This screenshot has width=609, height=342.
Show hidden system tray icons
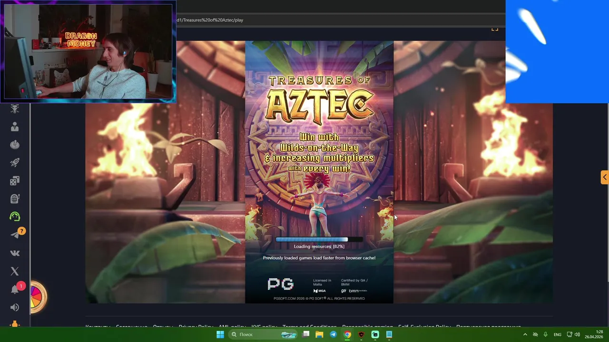[525, 334]
